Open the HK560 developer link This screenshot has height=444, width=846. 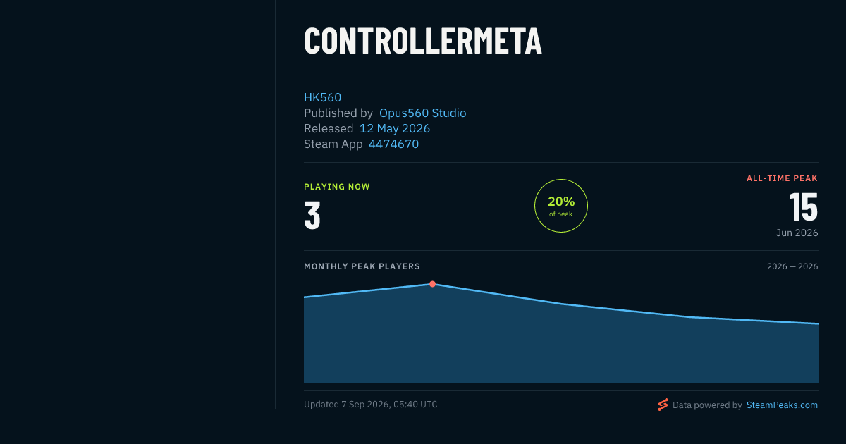pos(323,97)
